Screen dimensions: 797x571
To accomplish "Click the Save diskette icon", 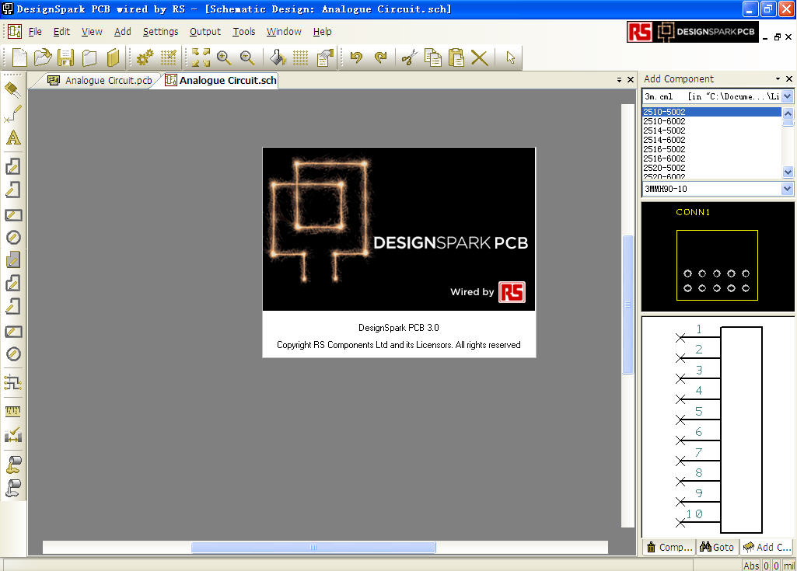I will (66, 57).
